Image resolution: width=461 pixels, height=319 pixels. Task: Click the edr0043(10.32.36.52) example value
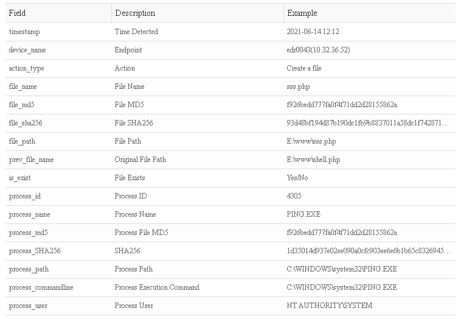[x=318, y=50]
